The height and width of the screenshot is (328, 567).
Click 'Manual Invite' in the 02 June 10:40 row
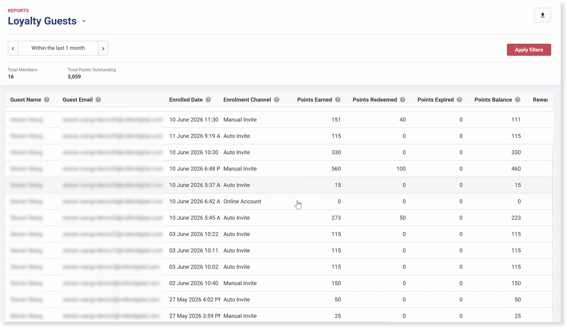pyautogui.click(x=240, y=283)
